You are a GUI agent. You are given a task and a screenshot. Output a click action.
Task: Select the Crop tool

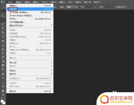point(3,33)
